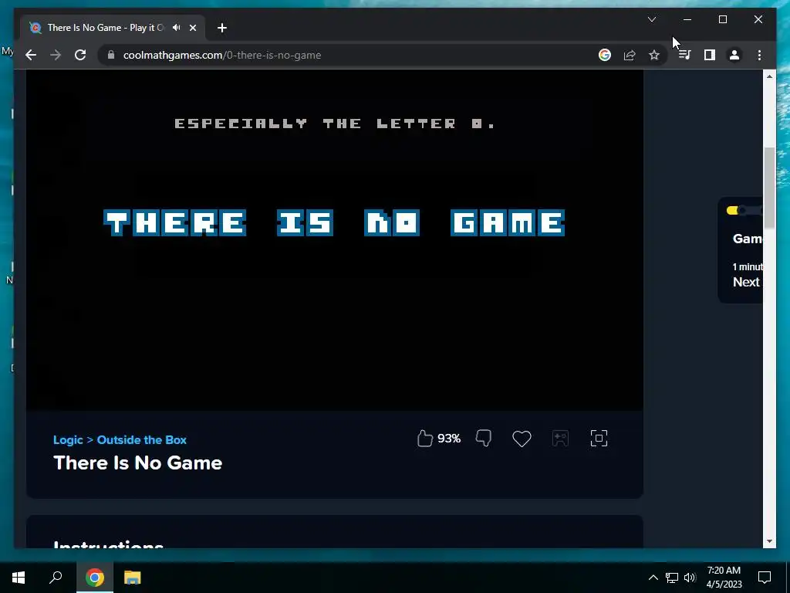The width and height of the screenshot is (790, 593).
Task: Click the address bar URL
Action: point(222,55)
